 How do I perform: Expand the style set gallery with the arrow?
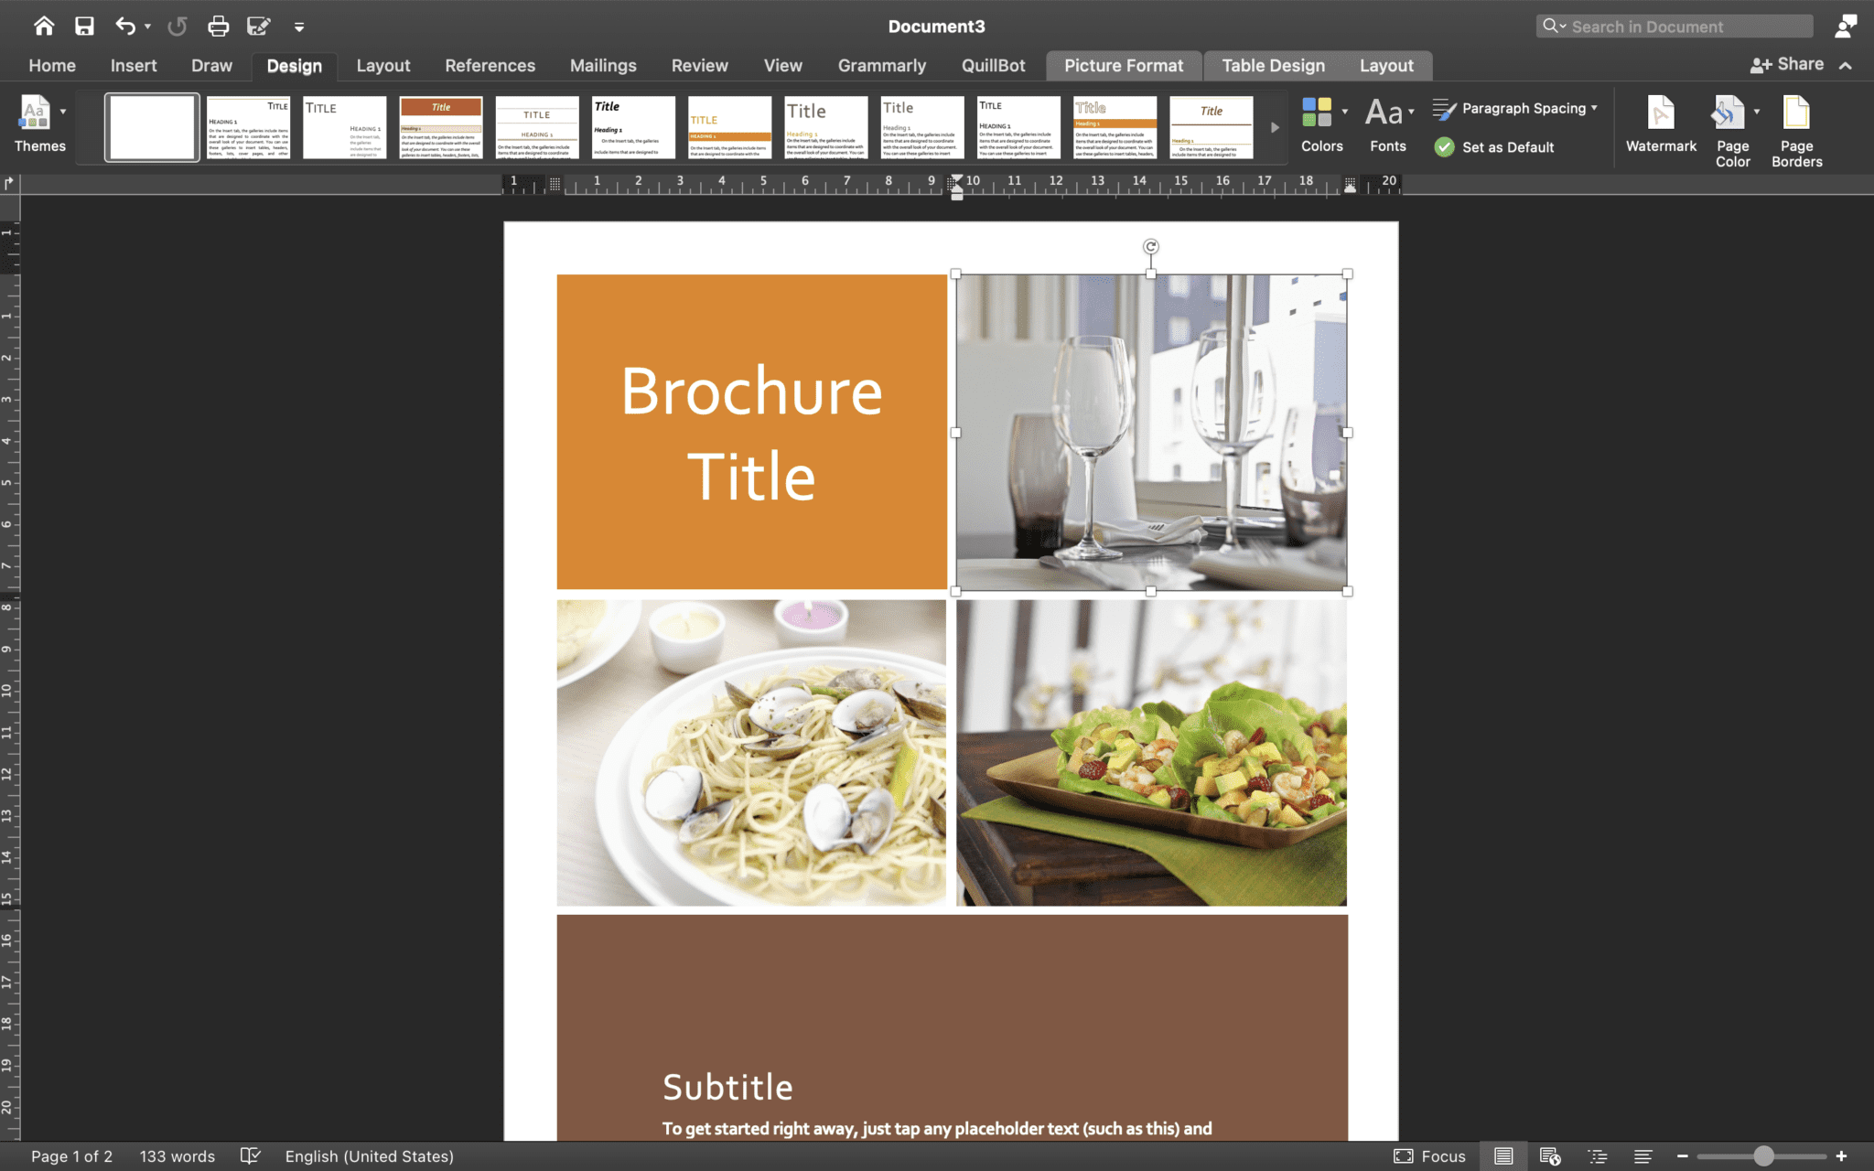1276,127
